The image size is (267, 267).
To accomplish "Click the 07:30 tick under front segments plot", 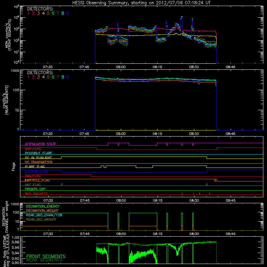I will click(x=48, y=67).
